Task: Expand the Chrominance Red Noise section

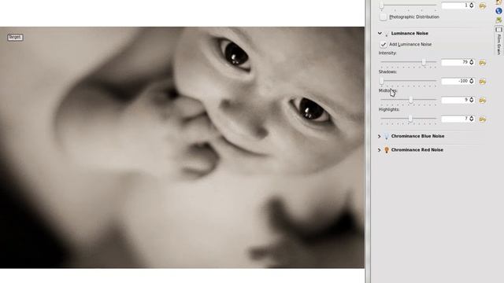Action: pos(380,150)
